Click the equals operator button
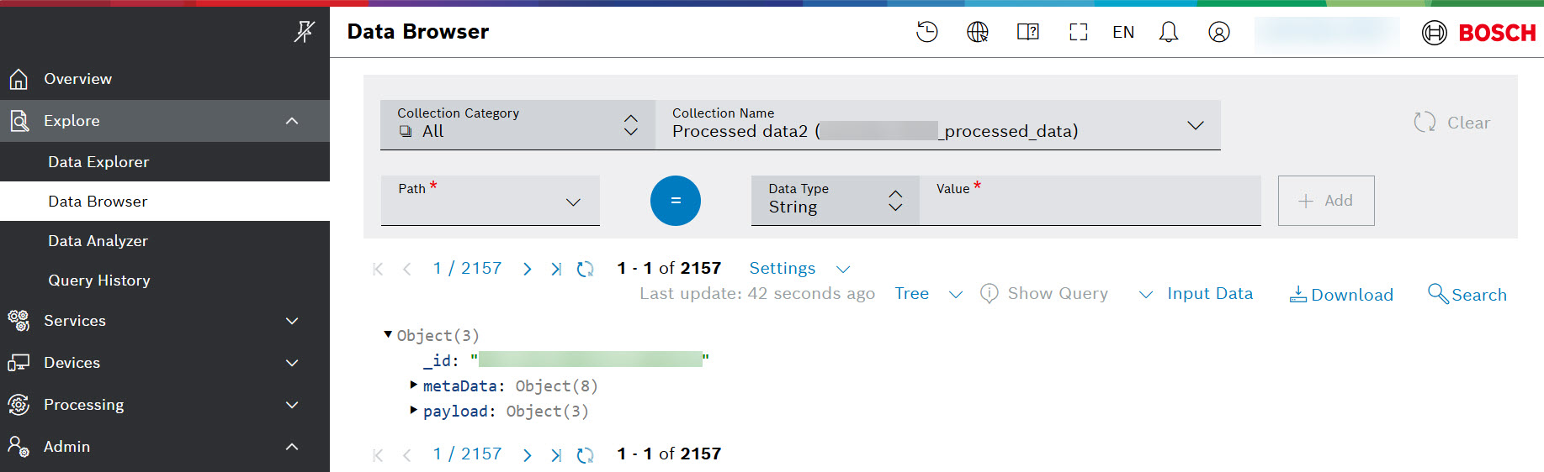1544x472 pixels. pos(675,201)
